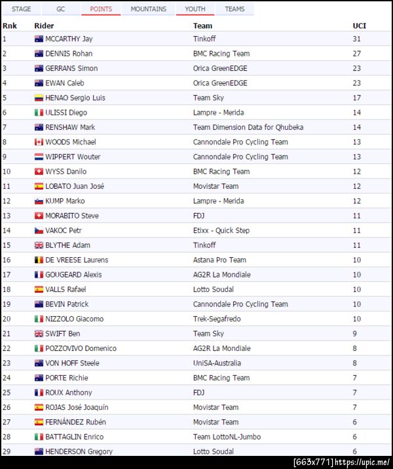The width and height of the screenshot is (393, 469).
Task: Open rider DENNIS Rohan's profile link
Action: 69,54
